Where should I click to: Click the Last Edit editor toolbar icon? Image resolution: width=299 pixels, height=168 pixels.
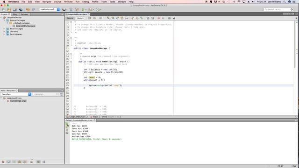90,18
